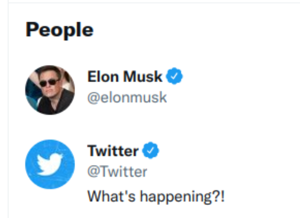This screenshot has width=300, height=218.
Task: Click the "What's happening?!" bio text
Action: [x=156, y=196]
